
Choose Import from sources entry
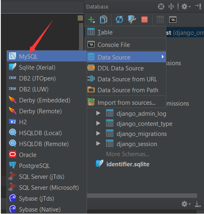pos(126,102)
